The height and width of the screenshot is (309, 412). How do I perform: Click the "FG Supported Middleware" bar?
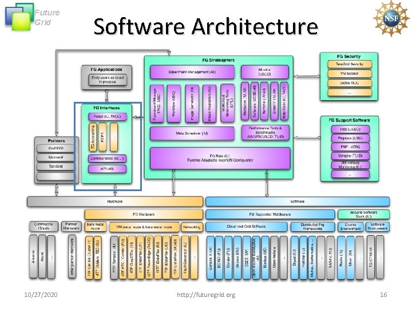[x=270, y=215]
